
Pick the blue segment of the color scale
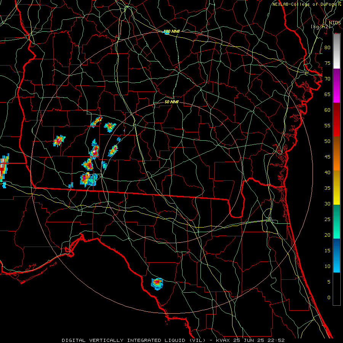tap(337, 255)
